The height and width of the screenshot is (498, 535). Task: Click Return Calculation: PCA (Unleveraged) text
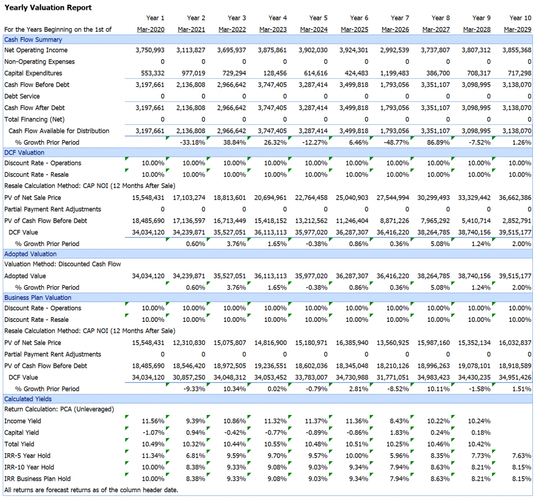(x=59, y=409)
